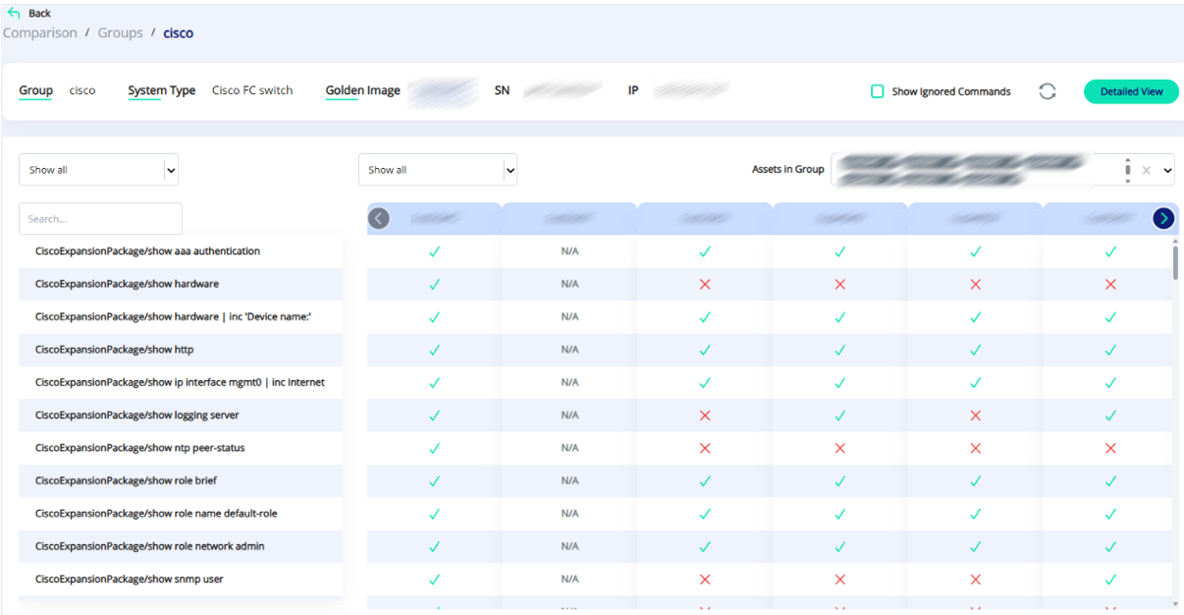This screenshot has height=615, width=1184.
Task: Open the Detailed View
Action: point(1131,91)
